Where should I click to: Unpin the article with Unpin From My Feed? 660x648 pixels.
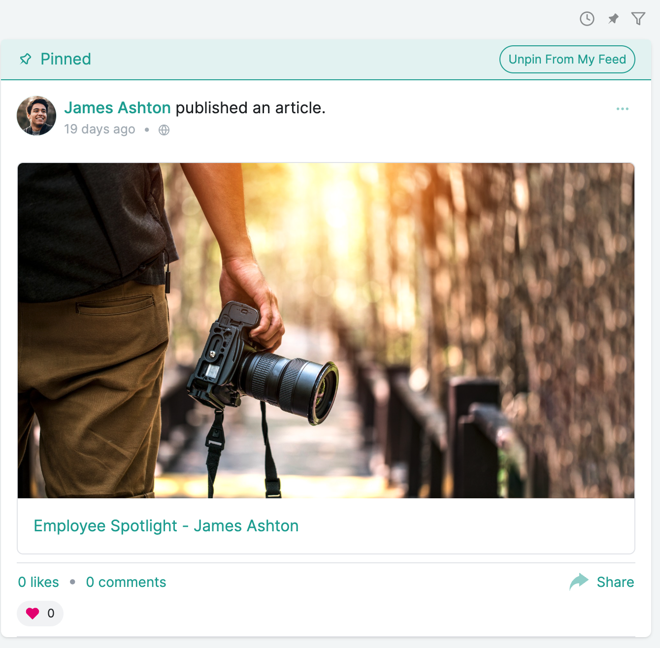click(567, 60)
